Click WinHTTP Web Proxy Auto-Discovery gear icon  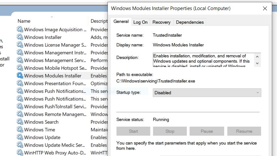coord(20,153)
